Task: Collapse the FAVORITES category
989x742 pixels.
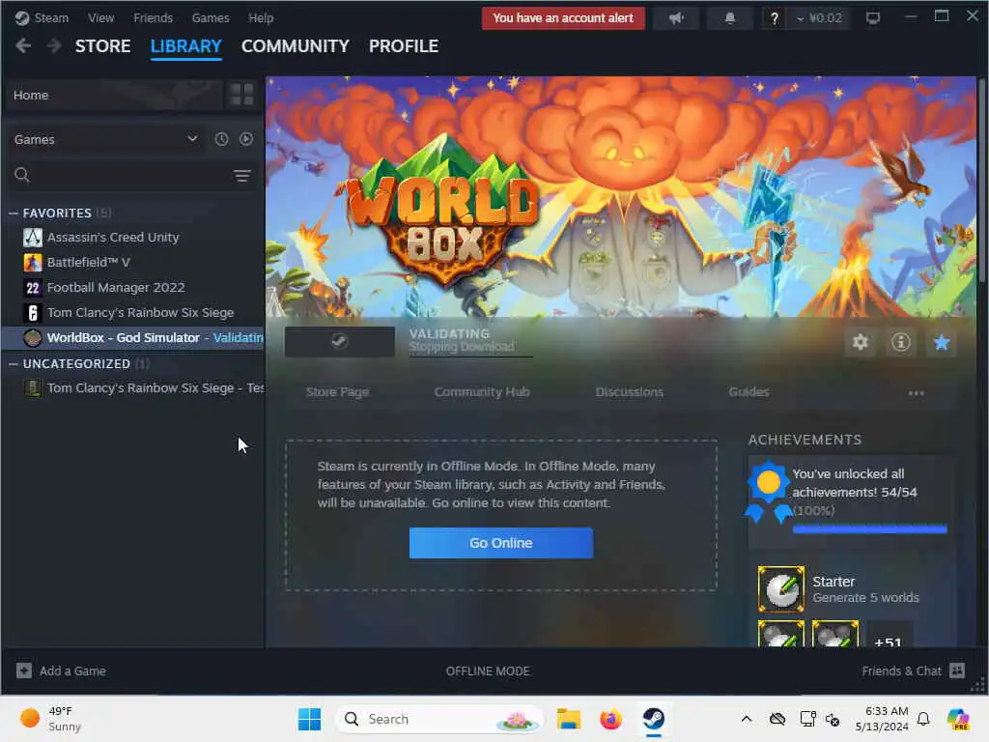Action: (x=14, y=214)
